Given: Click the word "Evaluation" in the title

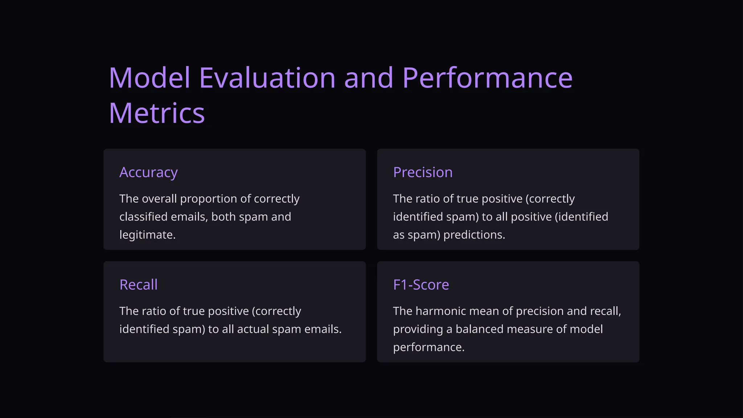Looking at the screenshot, I should click(x=267, y=78).
